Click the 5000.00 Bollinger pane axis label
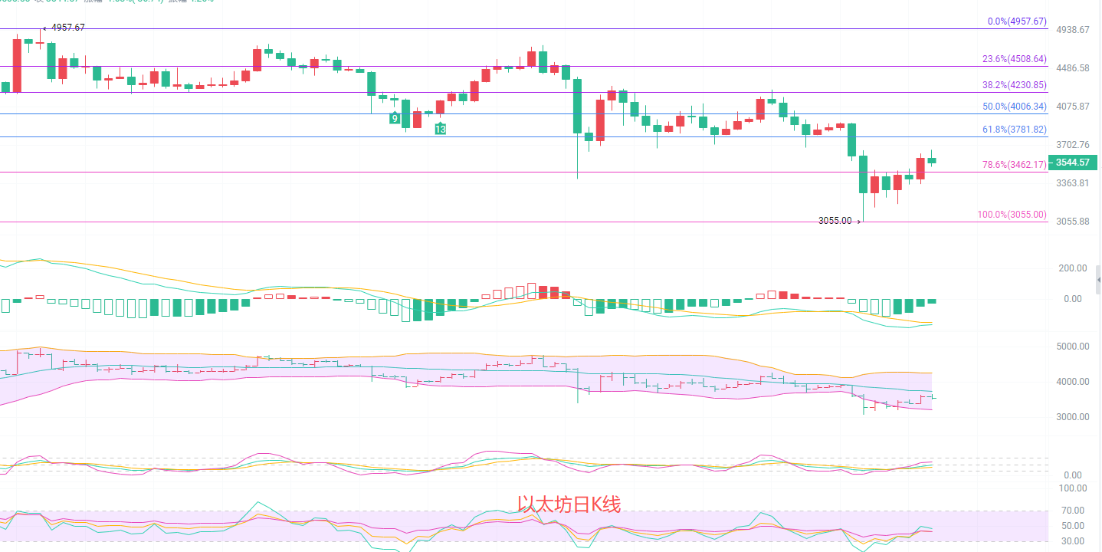The image size is (1102, 552). pos(1072,347)
